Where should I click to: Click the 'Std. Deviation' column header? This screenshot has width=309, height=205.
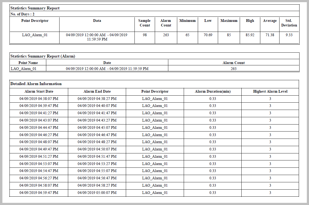[289, 23]
